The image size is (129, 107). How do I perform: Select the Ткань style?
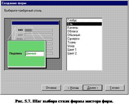(84, 42)
